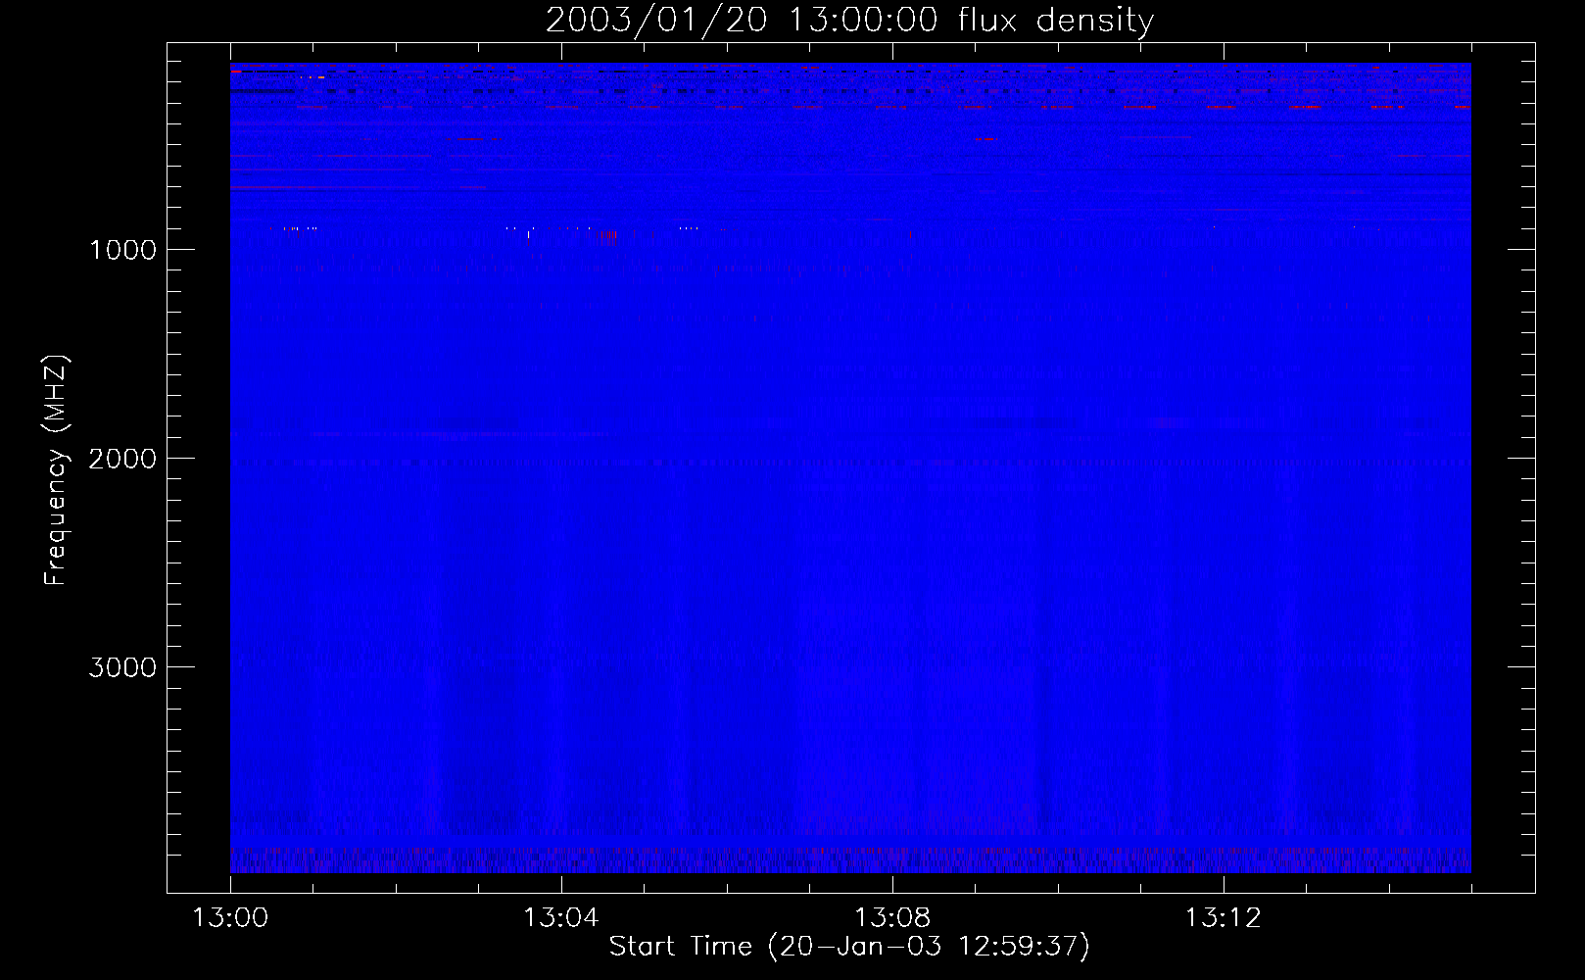Select the Frequency (MHZ) axis label
The width and height of the screenshot is (1585, 980).
pyautogui.click(x=57, y=469)
